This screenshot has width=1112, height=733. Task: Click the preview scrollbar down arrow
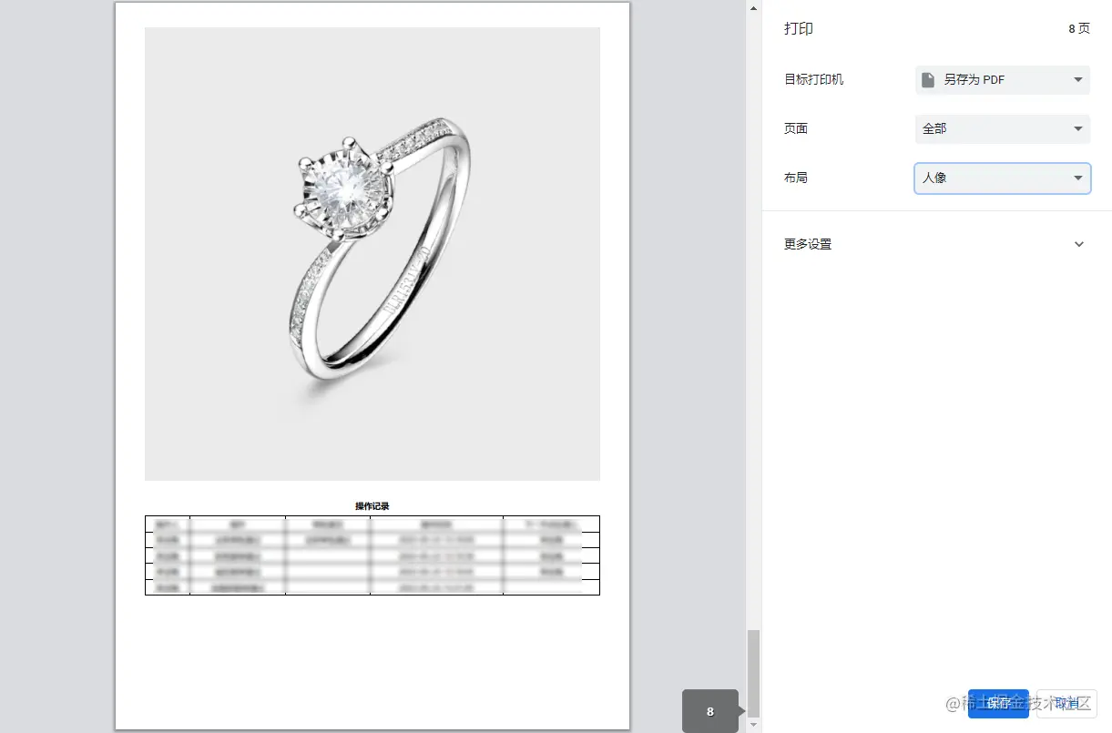[753, 725]
